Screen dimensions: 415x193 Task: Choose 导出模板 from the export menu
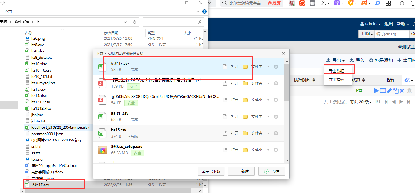[x=336, y=79]
